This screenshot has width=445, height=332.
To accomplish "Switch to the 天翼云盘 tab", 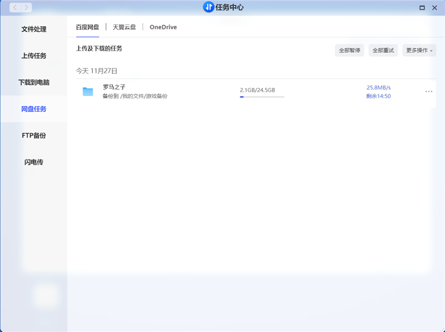I will click(124, 27).
